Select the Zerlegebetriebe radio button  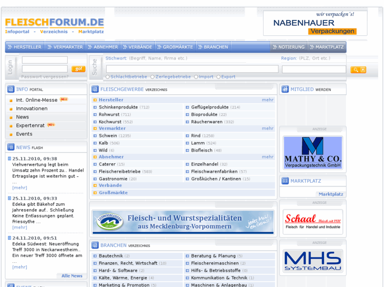152,77
